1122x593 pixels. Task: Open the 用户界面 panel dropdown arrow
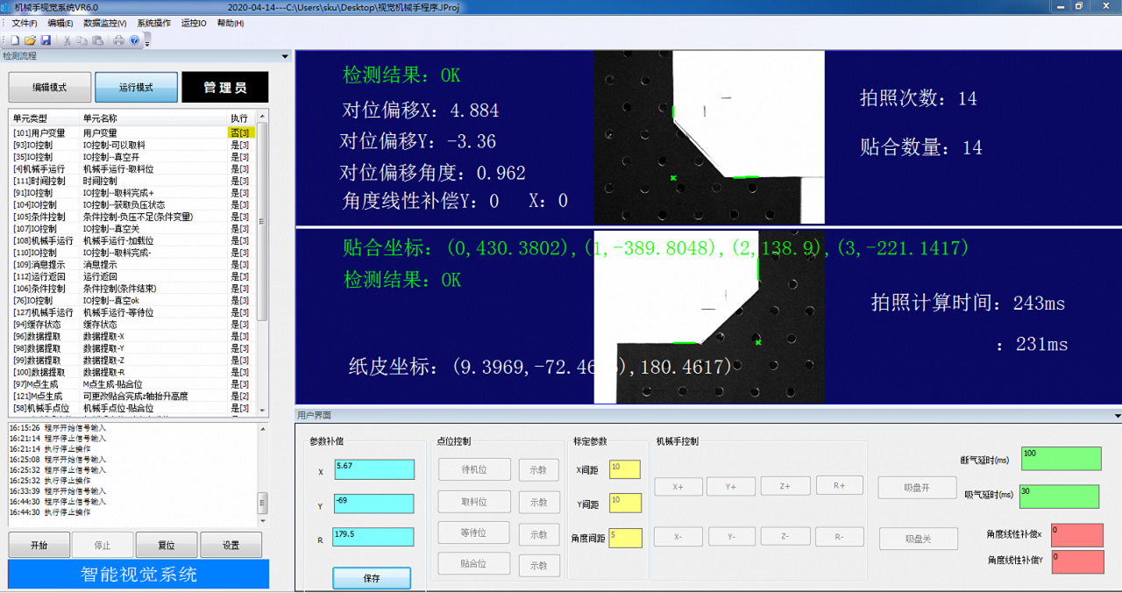click(x=1117, y=416)
